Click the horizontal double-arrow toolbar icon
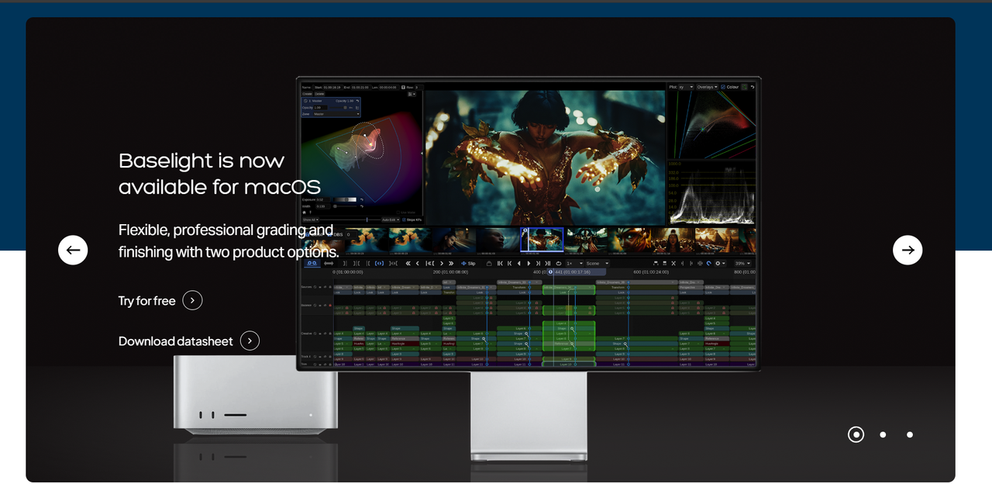The width and height of the screenshot is (992, 484). (329, 264)
